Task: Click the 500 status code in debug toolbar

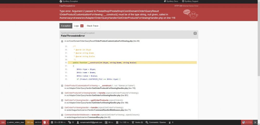Action: point(3,122)
